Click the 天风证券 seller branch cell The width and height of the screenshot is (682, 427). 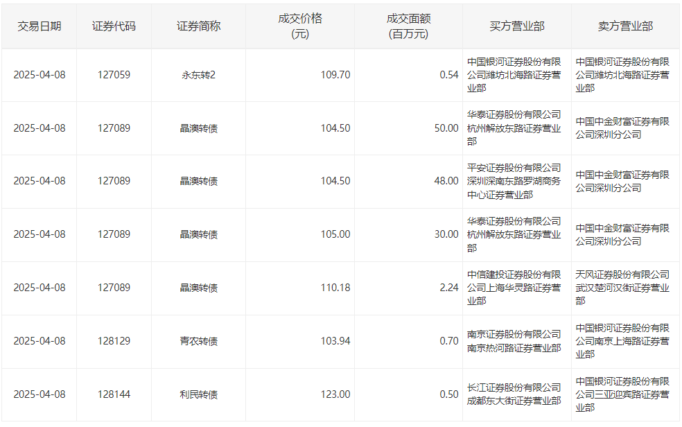pos(622,288)
